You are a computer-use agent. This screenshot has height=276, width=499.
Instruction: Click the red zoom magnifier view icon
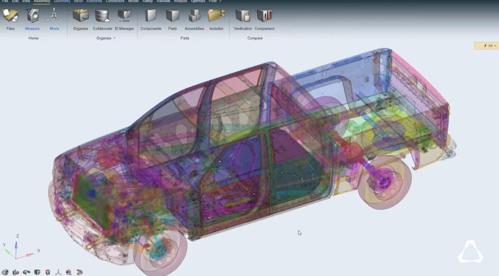point(69,272)
